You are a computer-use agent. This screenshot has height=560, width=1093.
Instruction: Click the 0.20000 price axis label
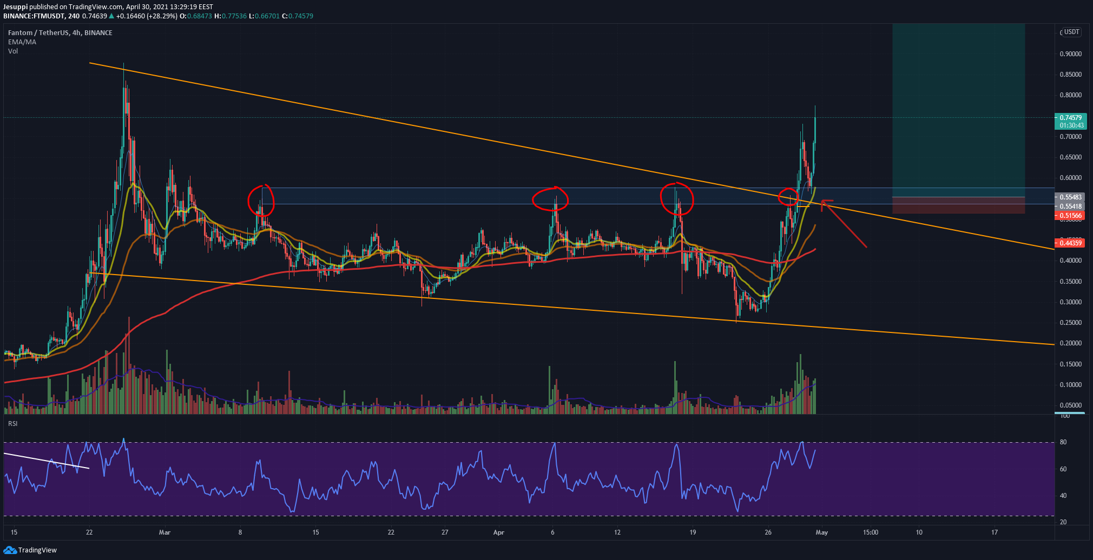click(x=1070, y=343)
